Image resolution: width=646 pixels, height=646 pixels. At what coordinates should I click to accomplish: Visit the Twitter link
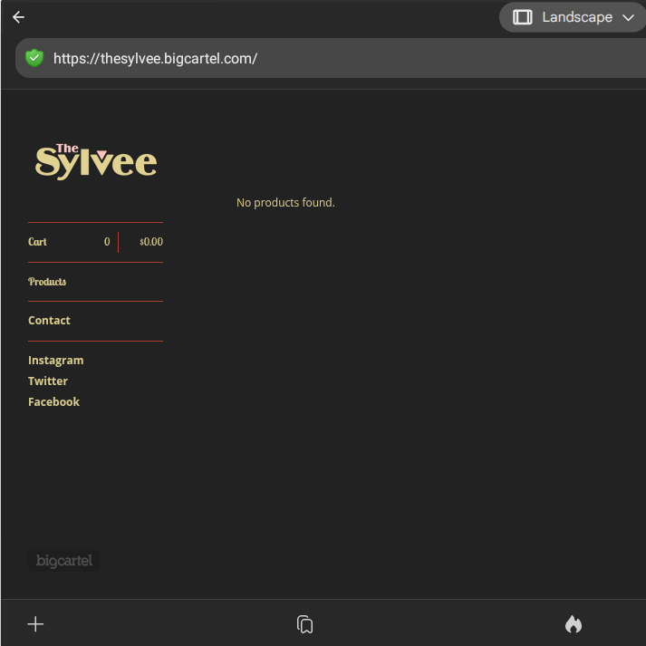pos(48,381)
